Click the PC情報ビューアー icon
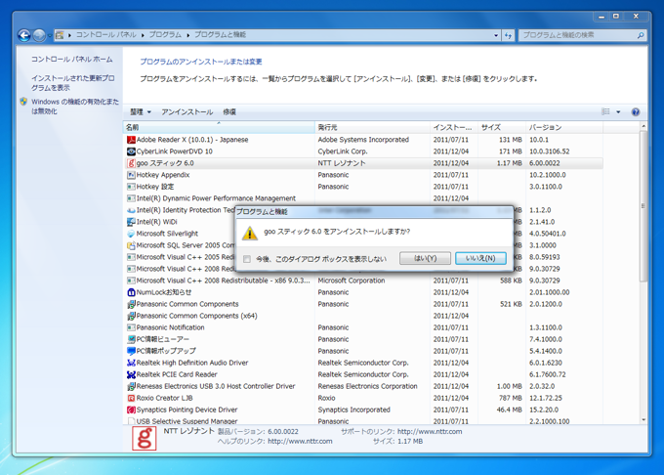Screen dimensions: 664x475 pyautogui.click(x=131, y=339)
